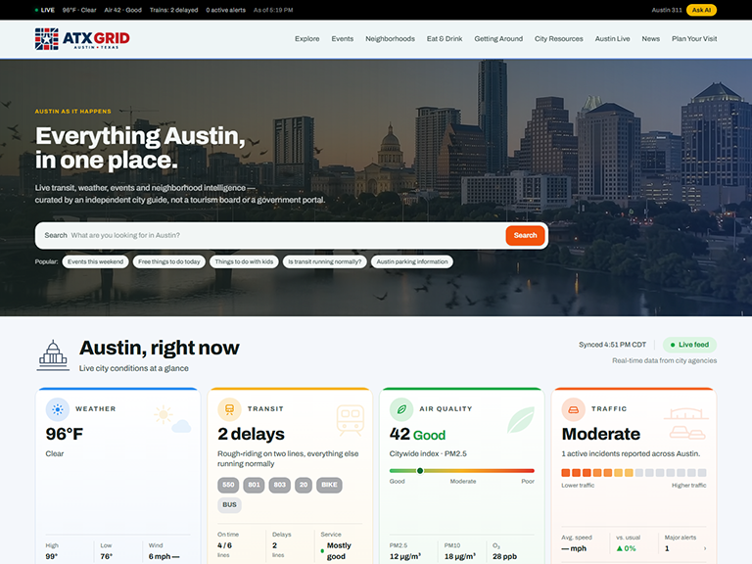Open the Neighborhoods menu
The width and height of the screenshot is (752, 564).
click(x=390, y=39)
